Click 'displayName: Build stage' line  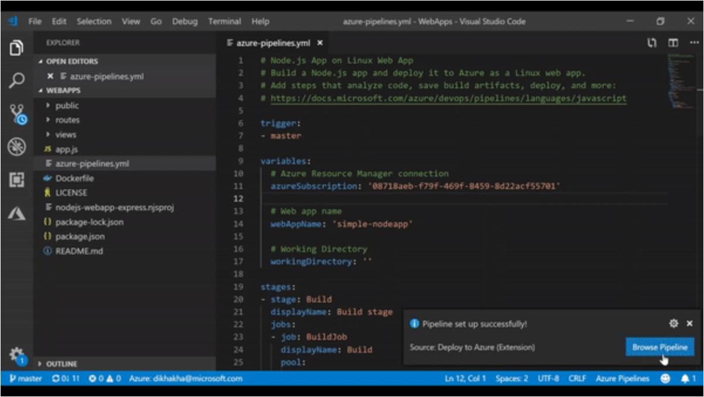(332, 312)
